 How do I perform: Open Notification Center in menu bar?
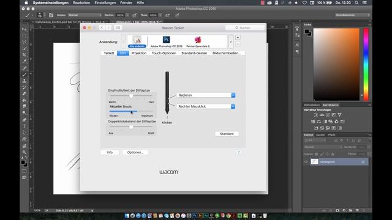tap(365, 2)
